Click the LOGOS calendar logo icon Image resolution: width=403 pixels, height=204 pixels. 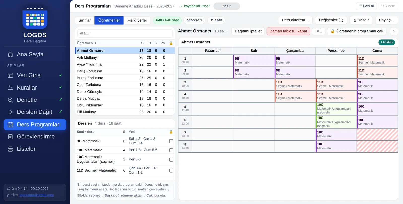pyautogui.click(x=35, y=18)
